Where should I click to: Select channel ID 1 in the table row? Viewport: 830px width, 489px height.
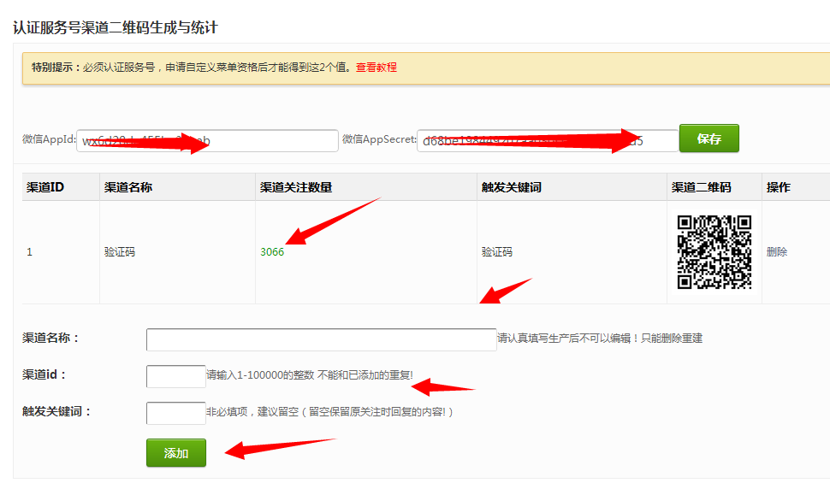[x=30, y=252]
